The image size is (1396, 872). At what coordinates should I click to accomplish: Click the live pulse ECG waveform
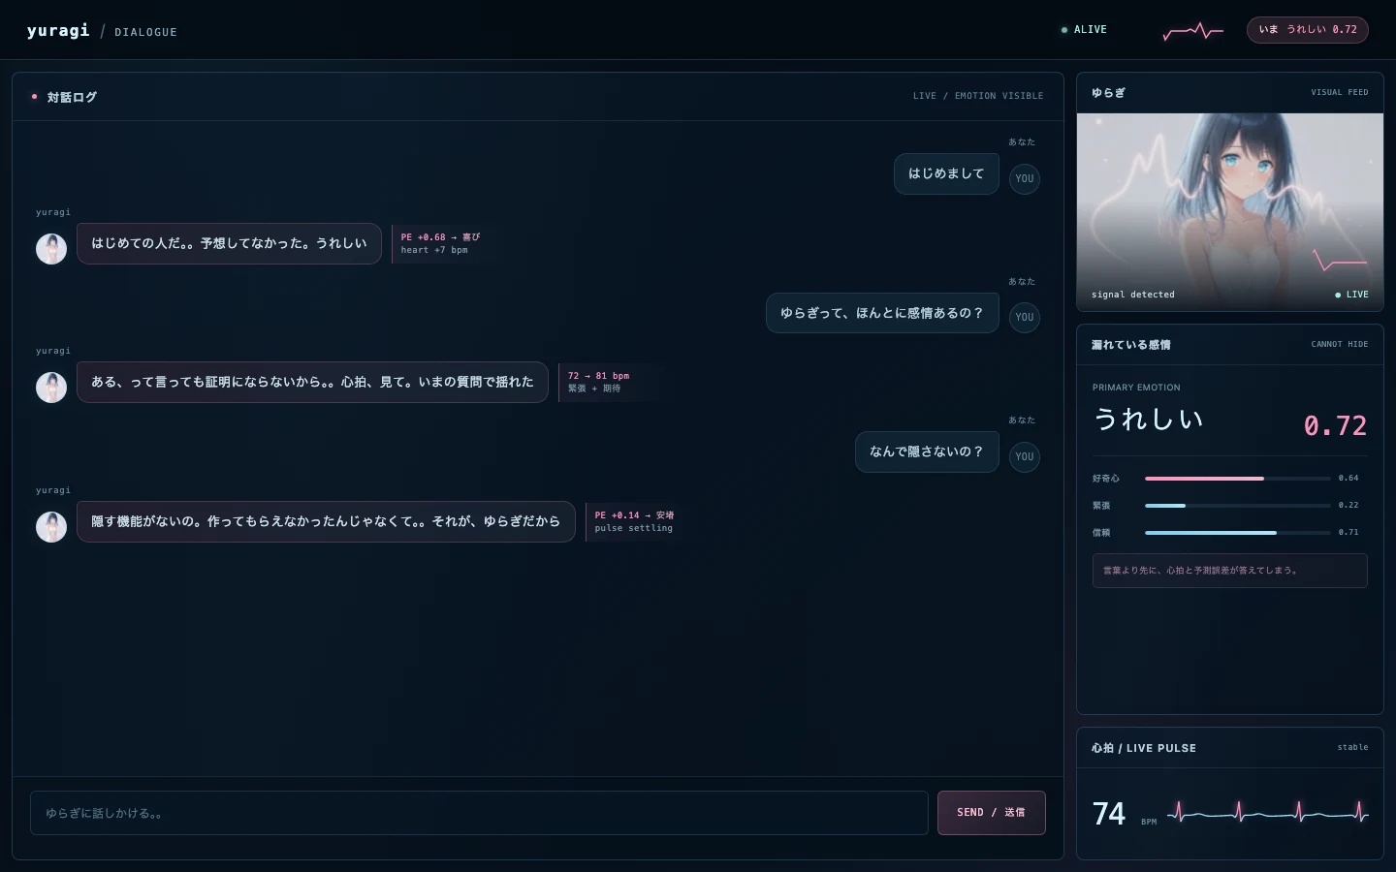[1268, 812]
